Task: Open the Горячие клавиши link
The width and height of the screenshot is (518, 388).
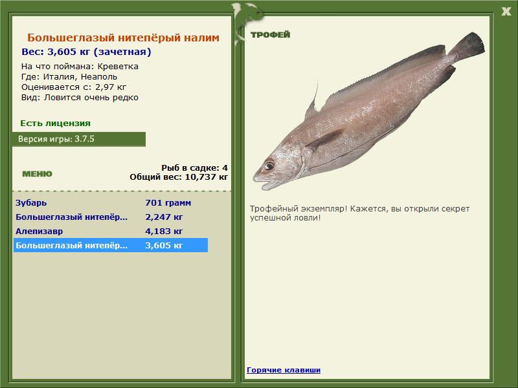Action: pyautogui.click(x=284, y=370)
